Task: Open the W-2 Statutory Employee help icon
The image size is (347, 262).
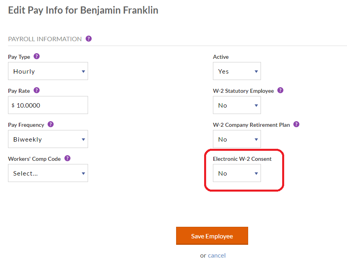Action: pyautogui.click(x=281, y=90)
